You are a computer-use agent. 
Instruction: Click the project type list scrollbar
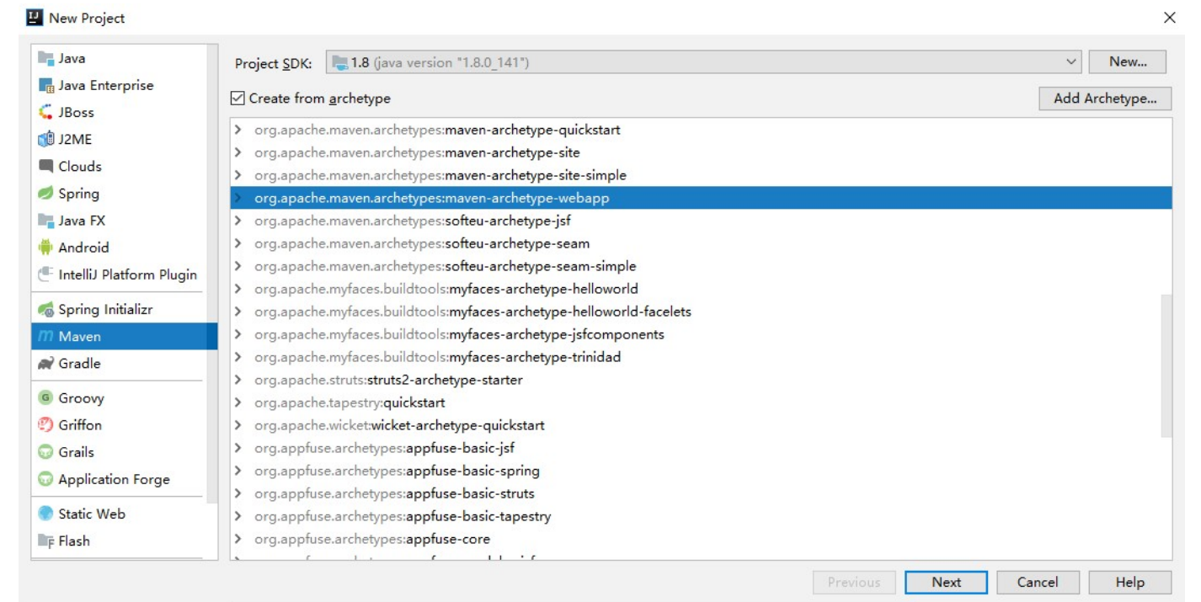[212, 274]
